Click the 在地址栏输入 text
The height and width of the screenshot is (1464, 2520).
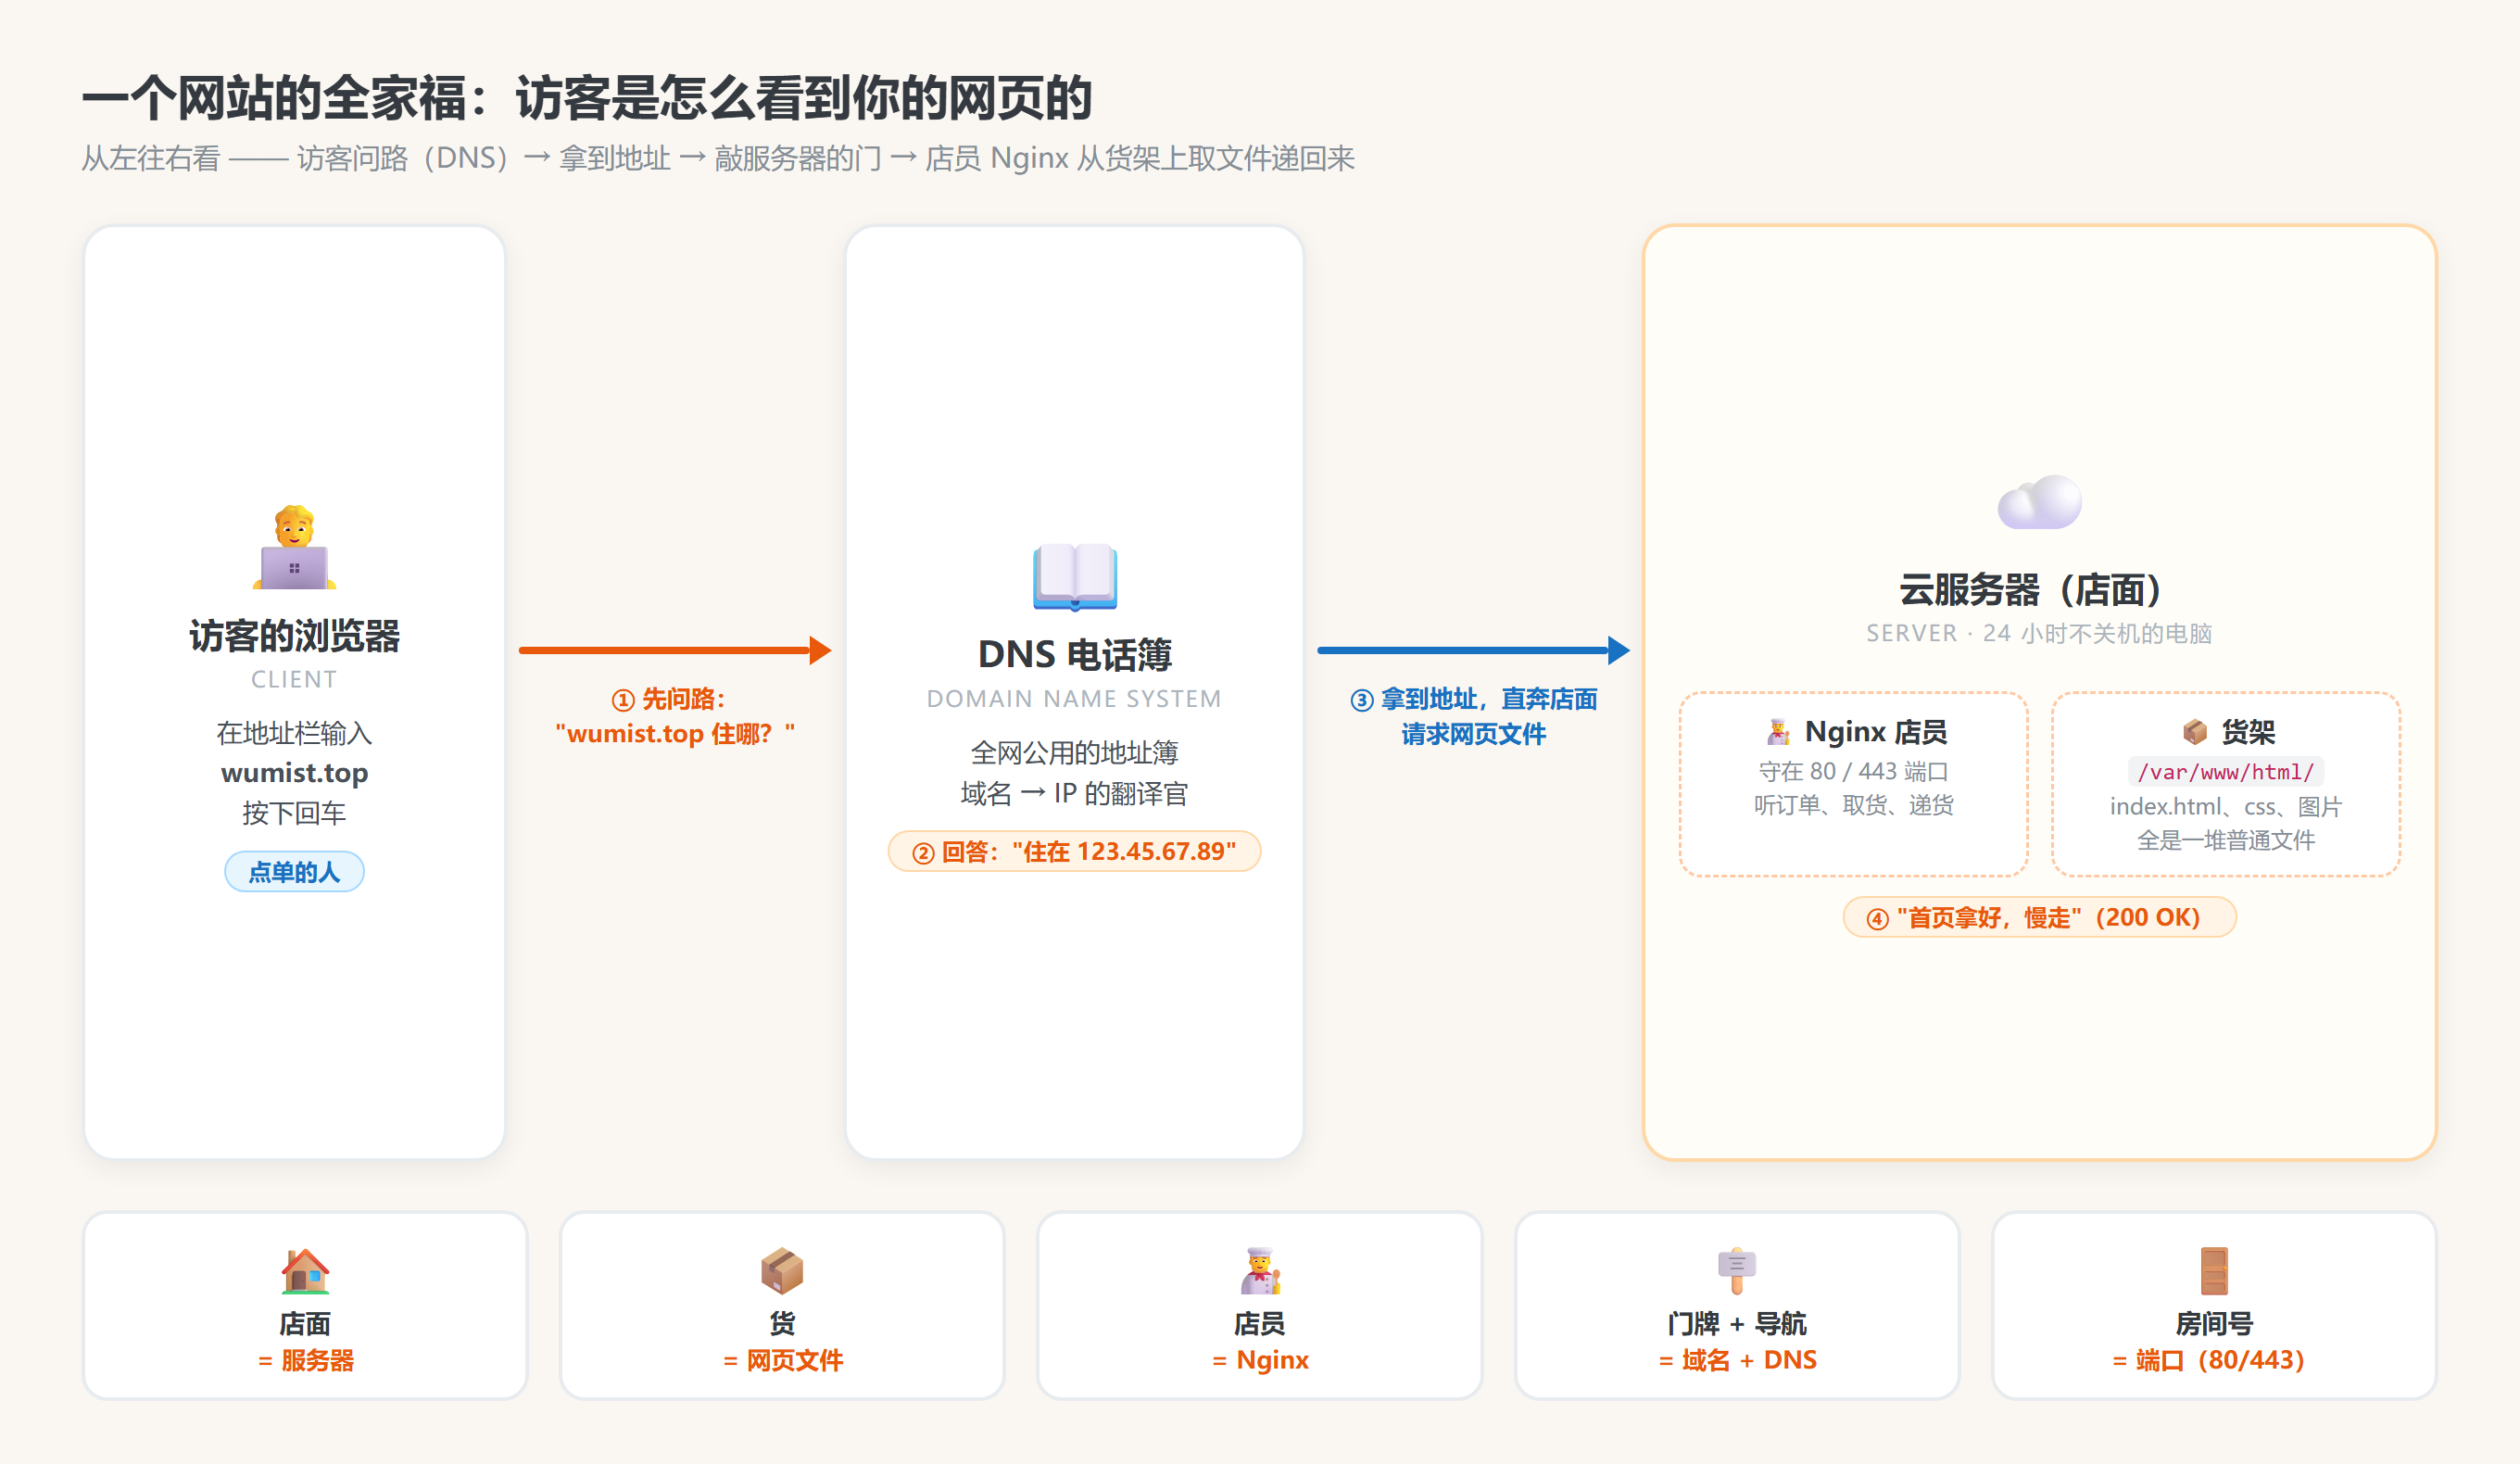pyautogui.click(x=294, y=733)
